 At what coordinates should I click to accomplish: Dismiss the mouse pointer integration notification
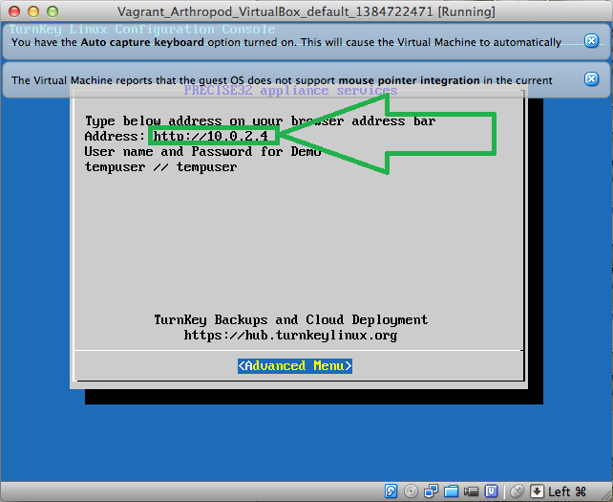coord(591,78)
